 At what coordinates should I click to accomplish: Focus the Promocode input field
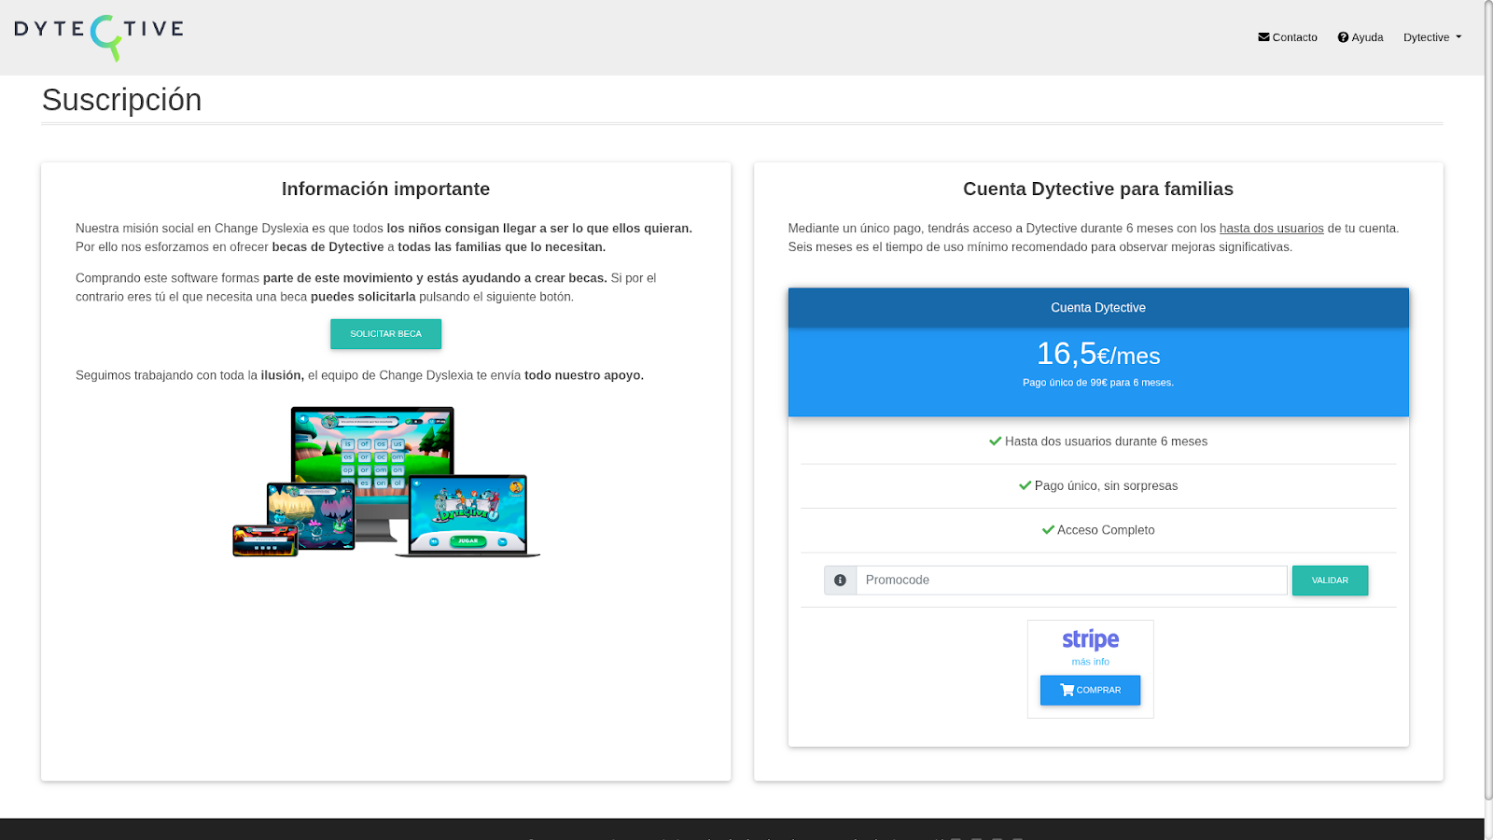(1071, 581)
